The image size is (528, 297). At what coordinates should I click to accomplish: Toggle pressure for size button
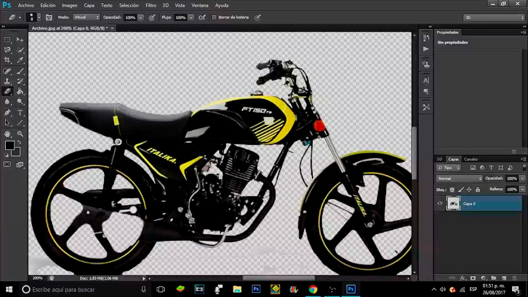tap(257, 17)
